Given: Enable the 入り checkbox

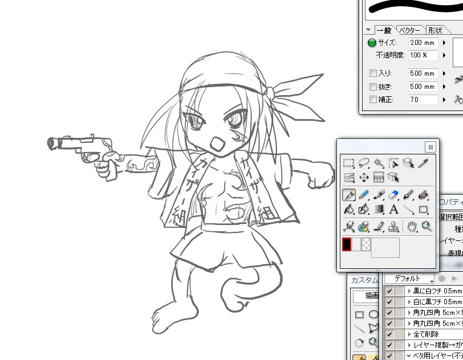Looking at the screenshot, I should (373, 73).
